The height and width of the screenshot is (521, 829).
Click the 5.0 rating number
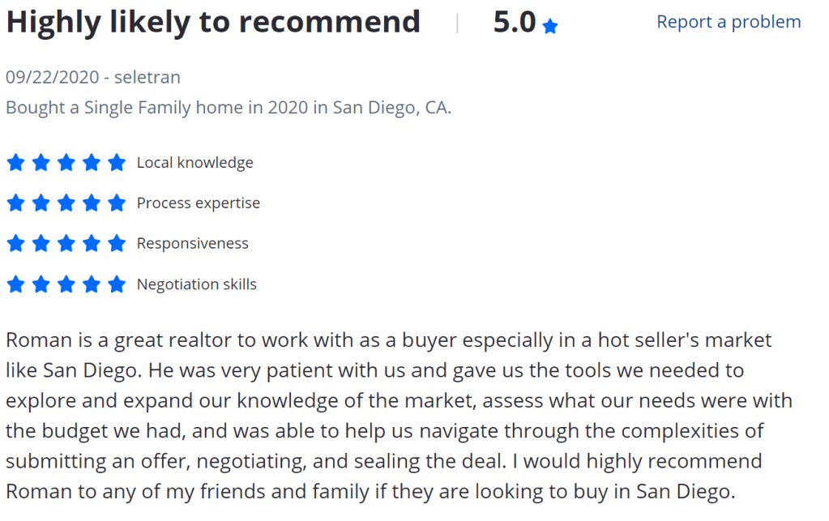(515, 22)
